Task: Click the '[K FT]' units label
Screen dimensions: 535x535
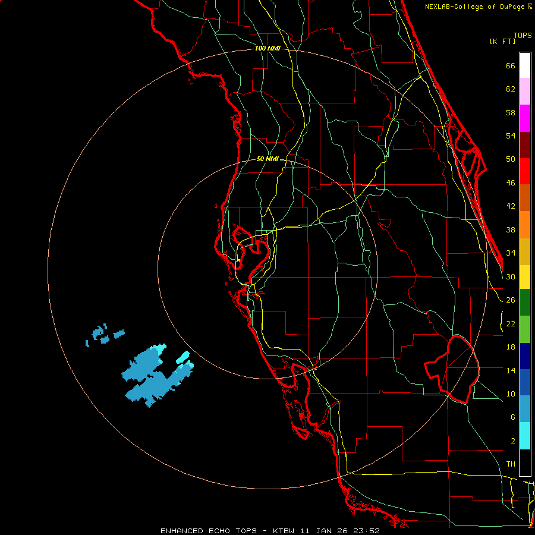Action: point(502,41)
